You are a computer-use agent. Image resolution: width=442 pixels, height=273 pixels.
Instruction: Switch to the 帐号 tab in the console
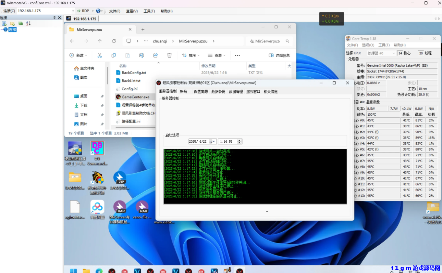coord(184,91)
